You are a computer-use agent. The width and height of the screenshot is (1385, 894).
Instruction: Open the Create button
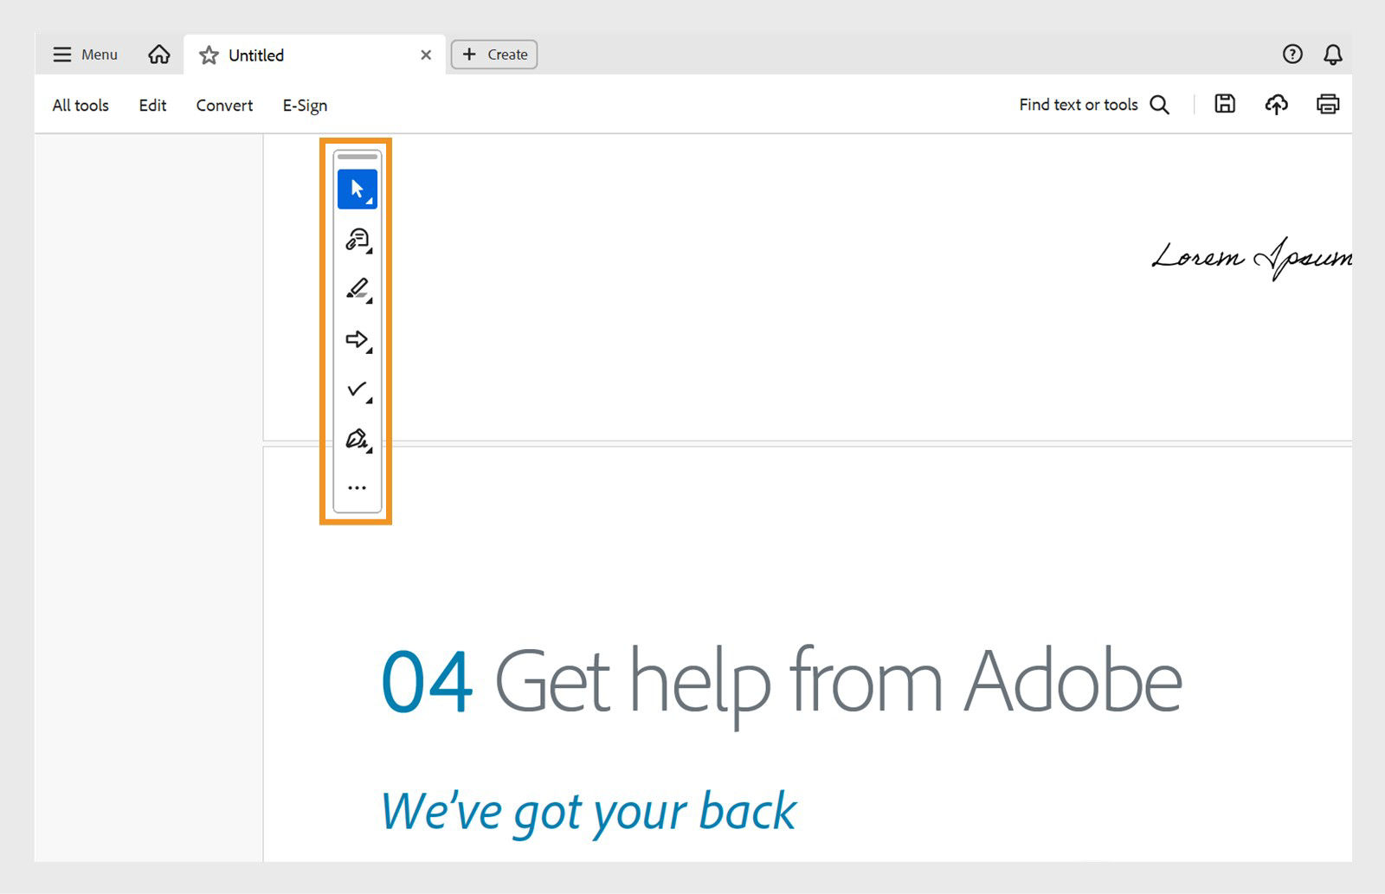click(493, 54)
